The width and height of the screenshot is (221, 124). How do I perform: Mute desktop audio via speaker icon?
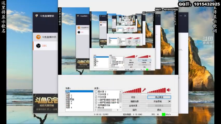tap(169, 90)
